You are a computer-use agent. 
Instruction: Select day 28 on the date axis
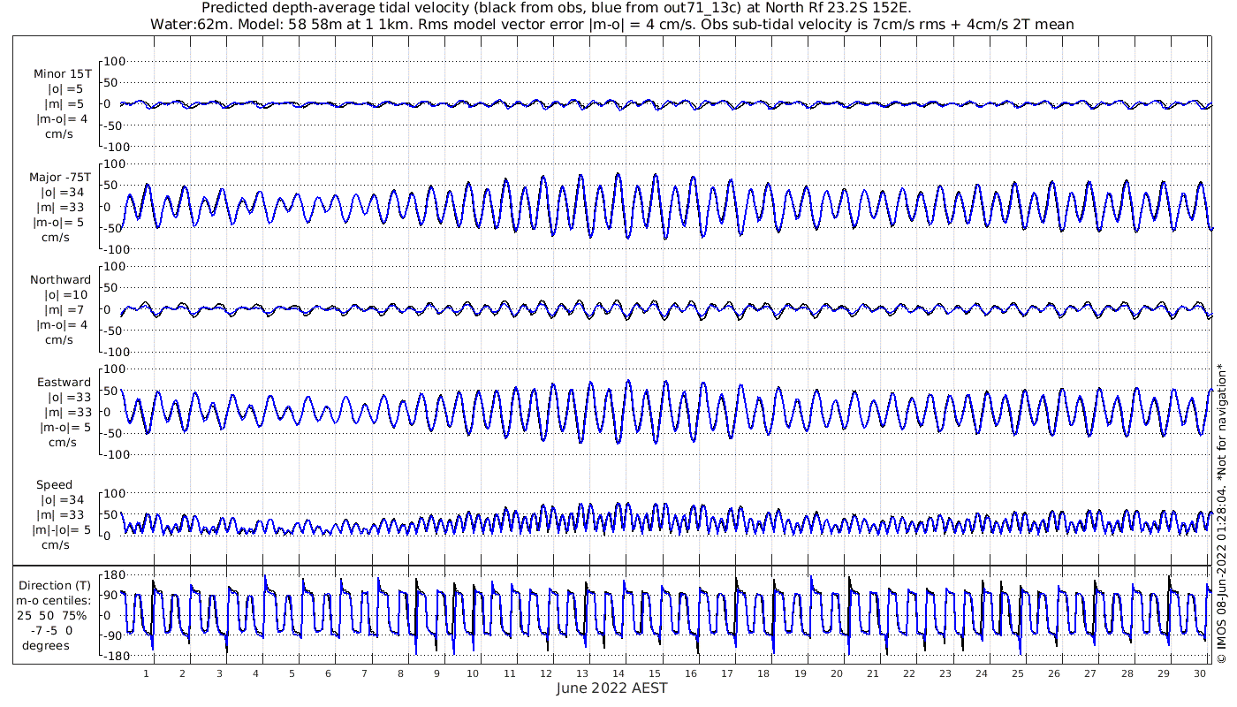pyautogui.click(x=1127, y=673)
